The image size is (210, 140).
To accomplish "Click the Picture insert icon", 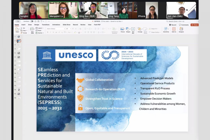I will point(122,29).
